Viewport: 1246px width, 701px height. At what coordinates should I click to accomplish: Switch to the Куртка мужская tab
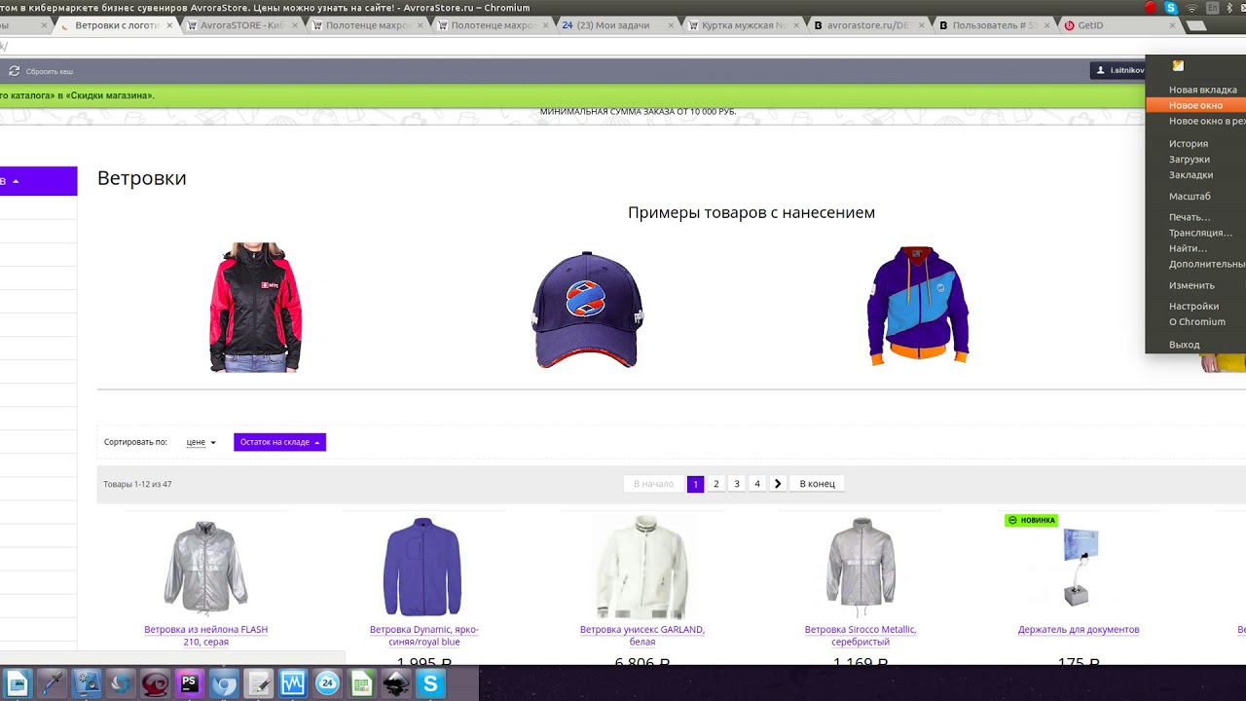click(745, 25)
